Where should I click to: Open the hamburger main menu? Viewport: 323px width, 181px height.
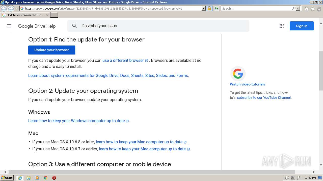pos(9,26)
